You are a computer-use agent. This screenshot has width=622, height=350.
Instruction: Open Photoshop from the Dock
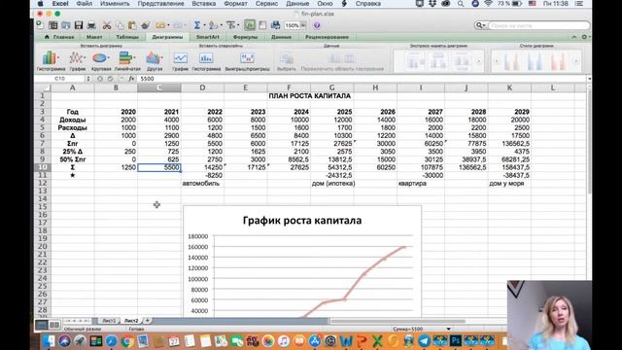click(456, 341)
